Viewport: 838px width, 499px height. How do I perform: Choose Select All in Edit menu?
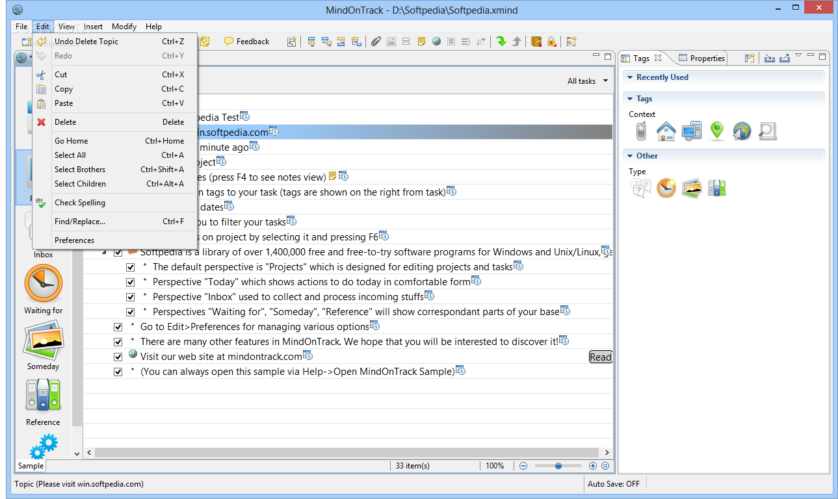click(x=114, y=155)
